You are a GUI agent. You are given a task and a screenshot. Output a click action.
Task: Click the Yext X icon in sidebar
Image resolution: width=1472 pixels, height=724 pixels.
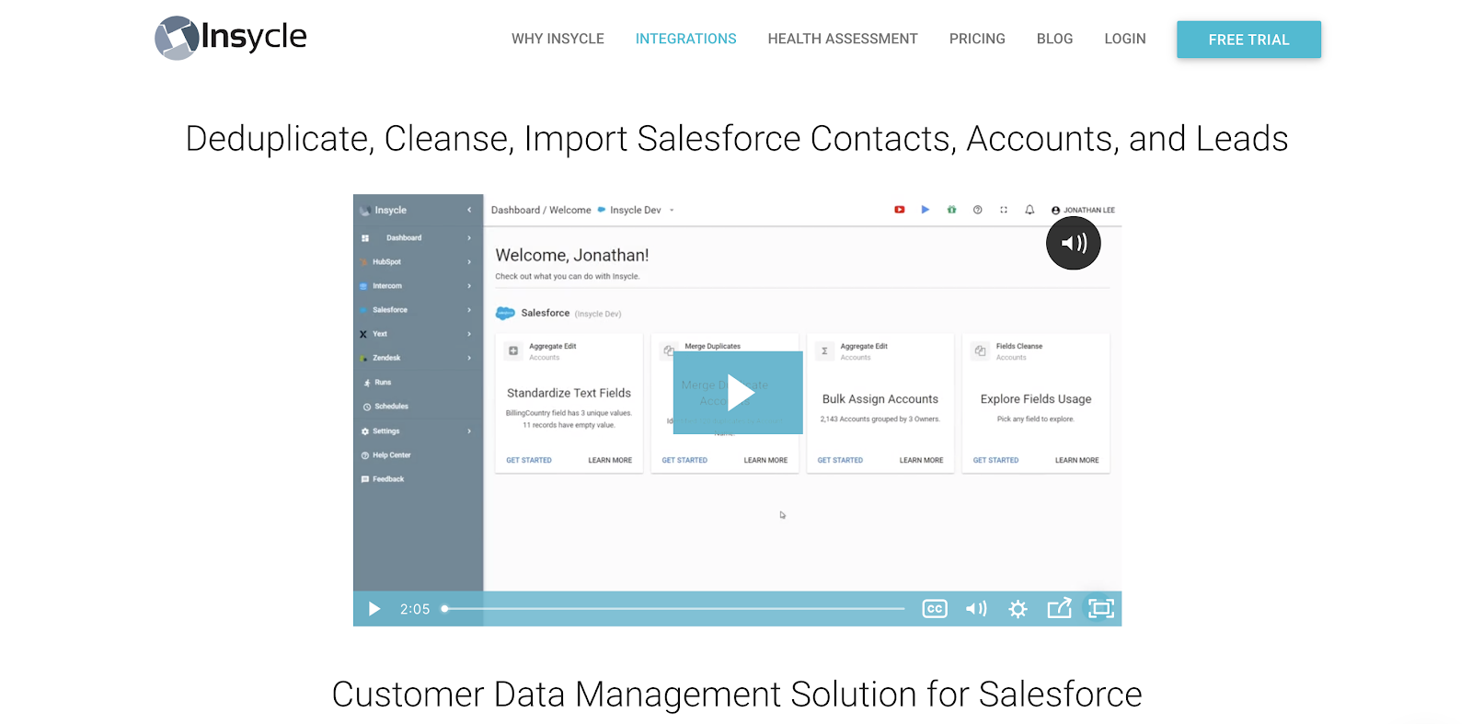pos(363,334)
